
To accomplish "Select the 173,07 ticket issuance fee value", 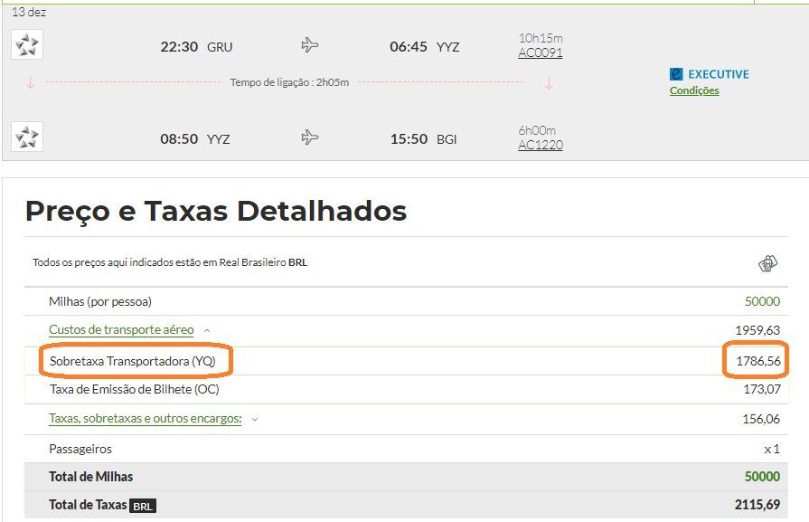I will (x=761, y=389).
